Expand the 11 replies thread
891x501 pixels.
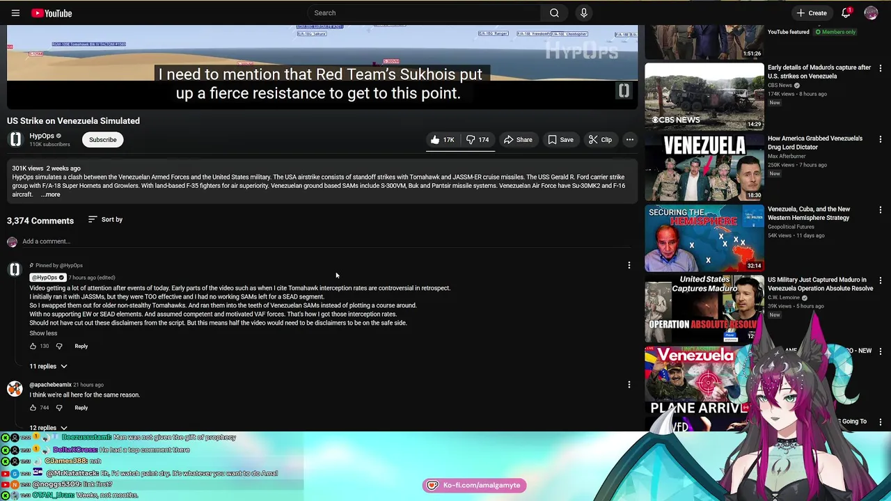48,366
